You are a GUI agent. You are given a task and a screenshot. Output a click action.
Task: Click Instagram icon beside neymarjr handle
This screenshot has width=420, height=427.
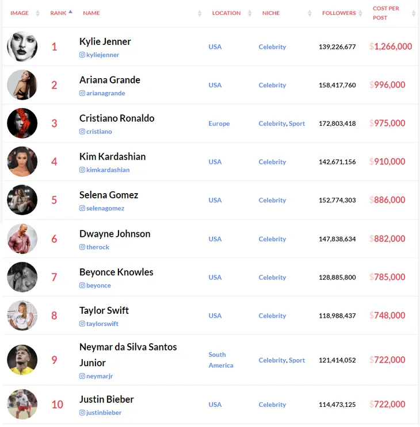coord(82,376)
